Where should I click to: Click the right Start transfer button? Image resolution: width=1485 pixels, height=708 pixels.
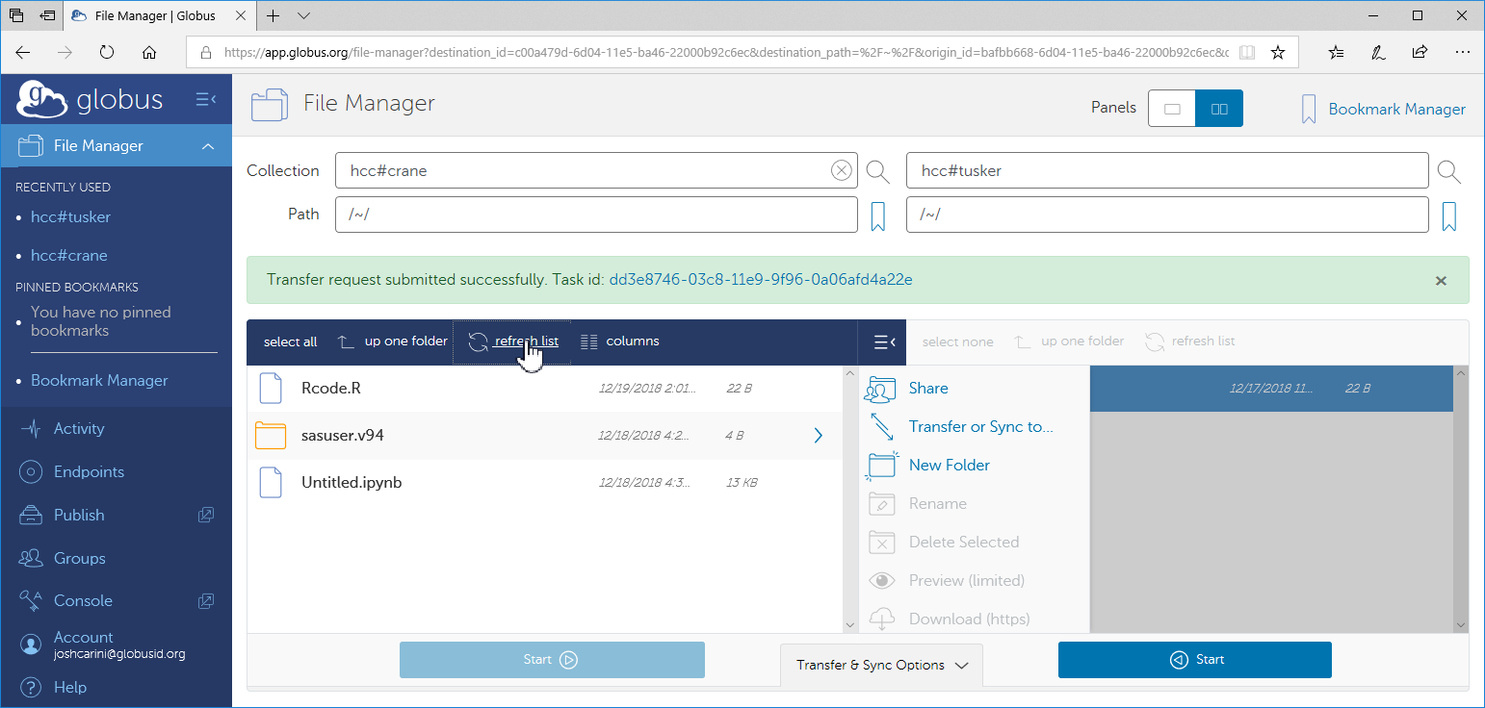pyautogui.click(x=1194, y=660)
